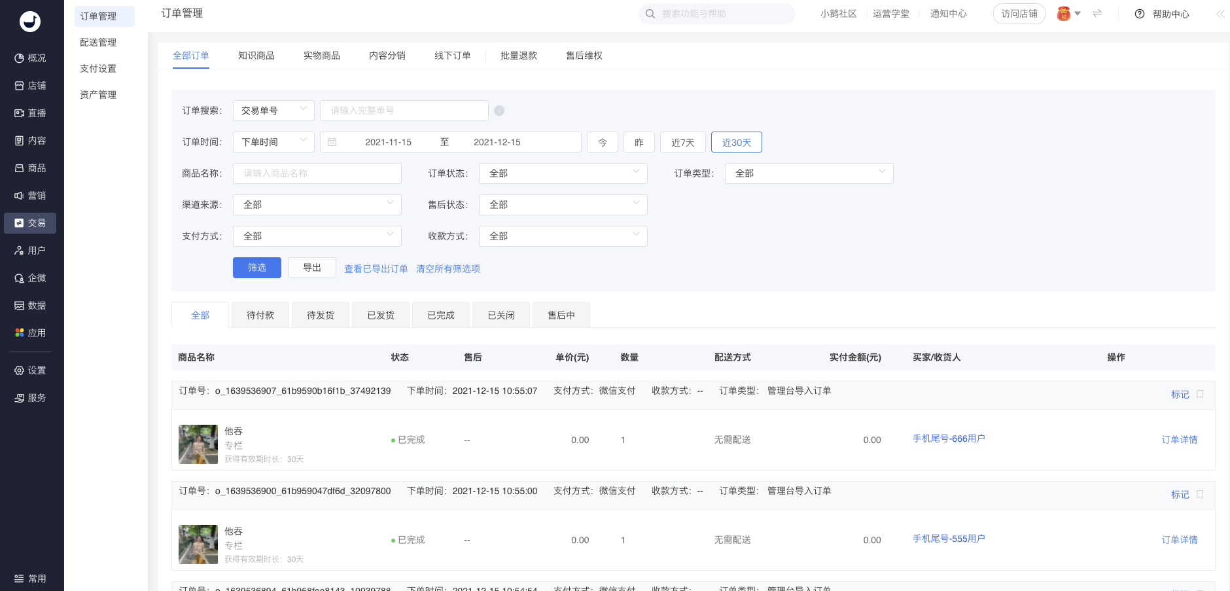Screen dimensions: 1230x591
Task: Expand the 订单类型 dropdown
Action: click(x=809, y=173)
